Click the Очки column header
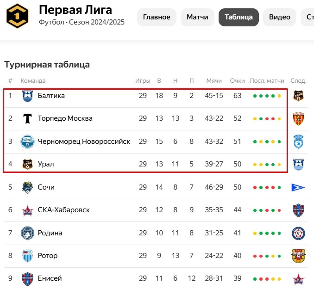314x289 pixels. [x=237, y=81]
